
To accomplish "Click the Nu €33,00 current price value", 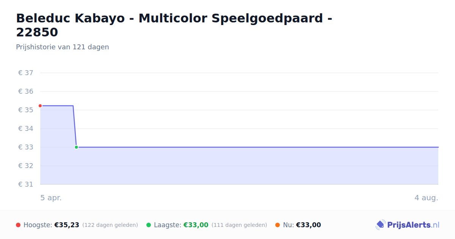I will pyautogui.click(x=308, y=225).
